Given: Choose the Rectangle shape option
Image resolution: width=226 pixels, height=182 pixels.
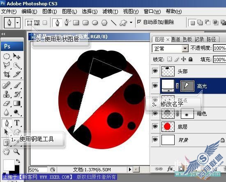Looking at the screenshot, I should click(76, 23).
